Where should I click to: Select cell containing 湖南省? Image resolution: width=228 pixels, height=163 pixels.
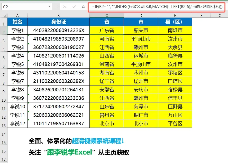coord(107,73)
